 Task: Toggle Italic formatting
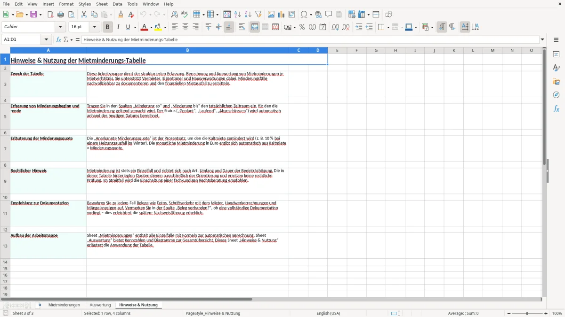tap(118, 27)
